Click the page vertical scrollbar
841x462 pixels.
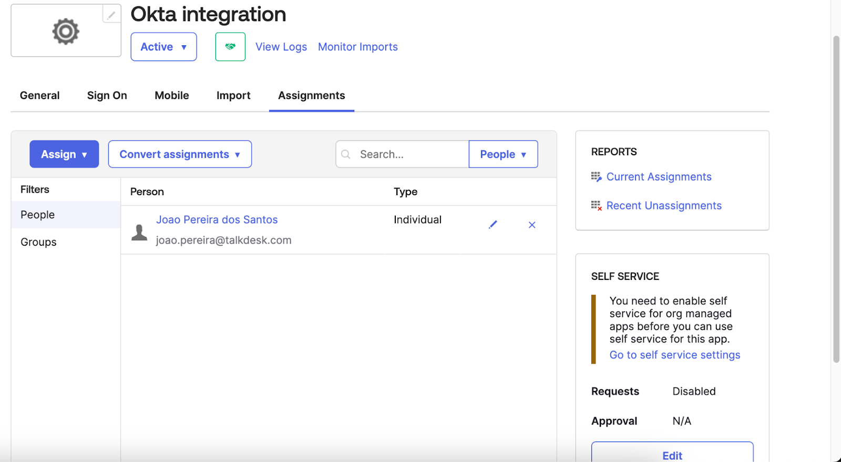click(836, 200)
